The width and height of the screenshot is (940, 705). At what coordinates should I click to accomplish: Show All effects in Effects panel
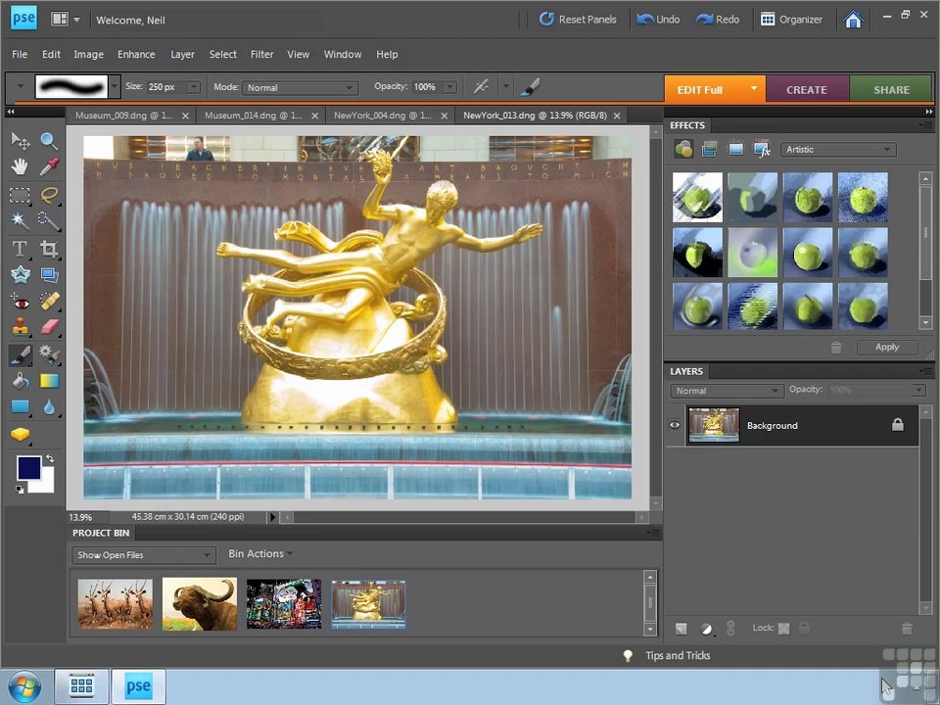coord(762,149)
